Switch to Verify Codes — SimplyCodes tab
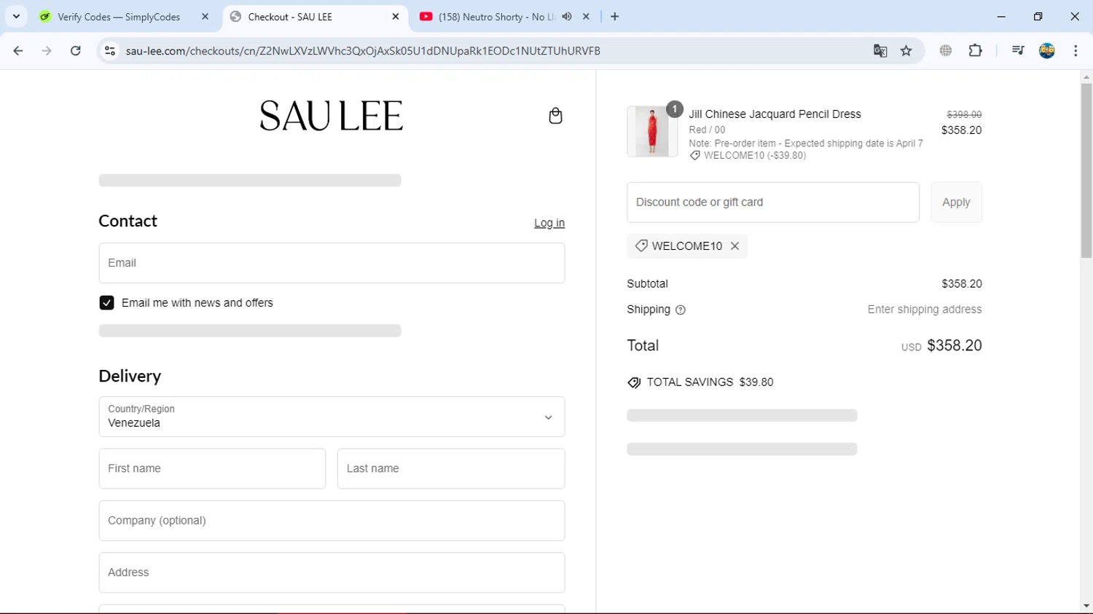The image size is (1093, 614). (119, 17)
